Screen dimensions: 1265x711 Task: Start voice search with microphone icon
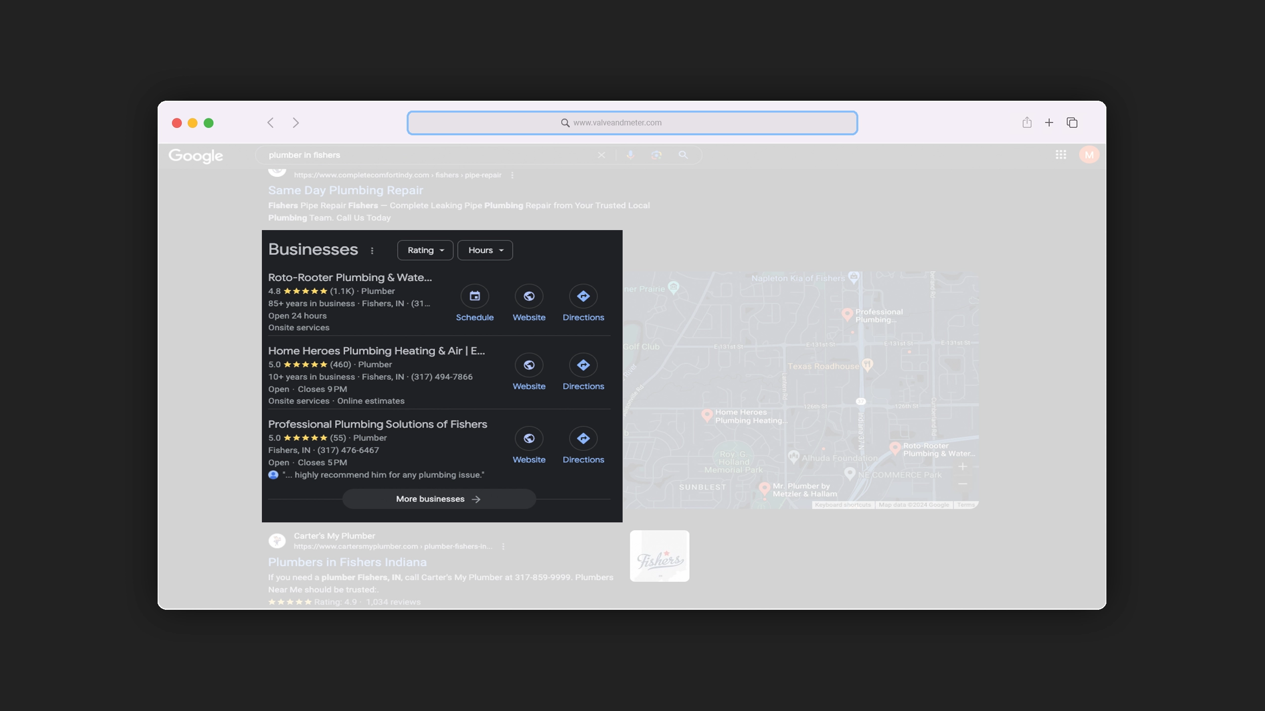631,155
